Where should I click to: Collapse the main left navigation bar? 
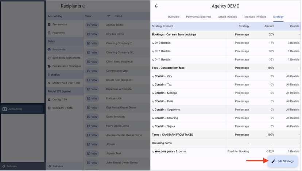point(9,166)
